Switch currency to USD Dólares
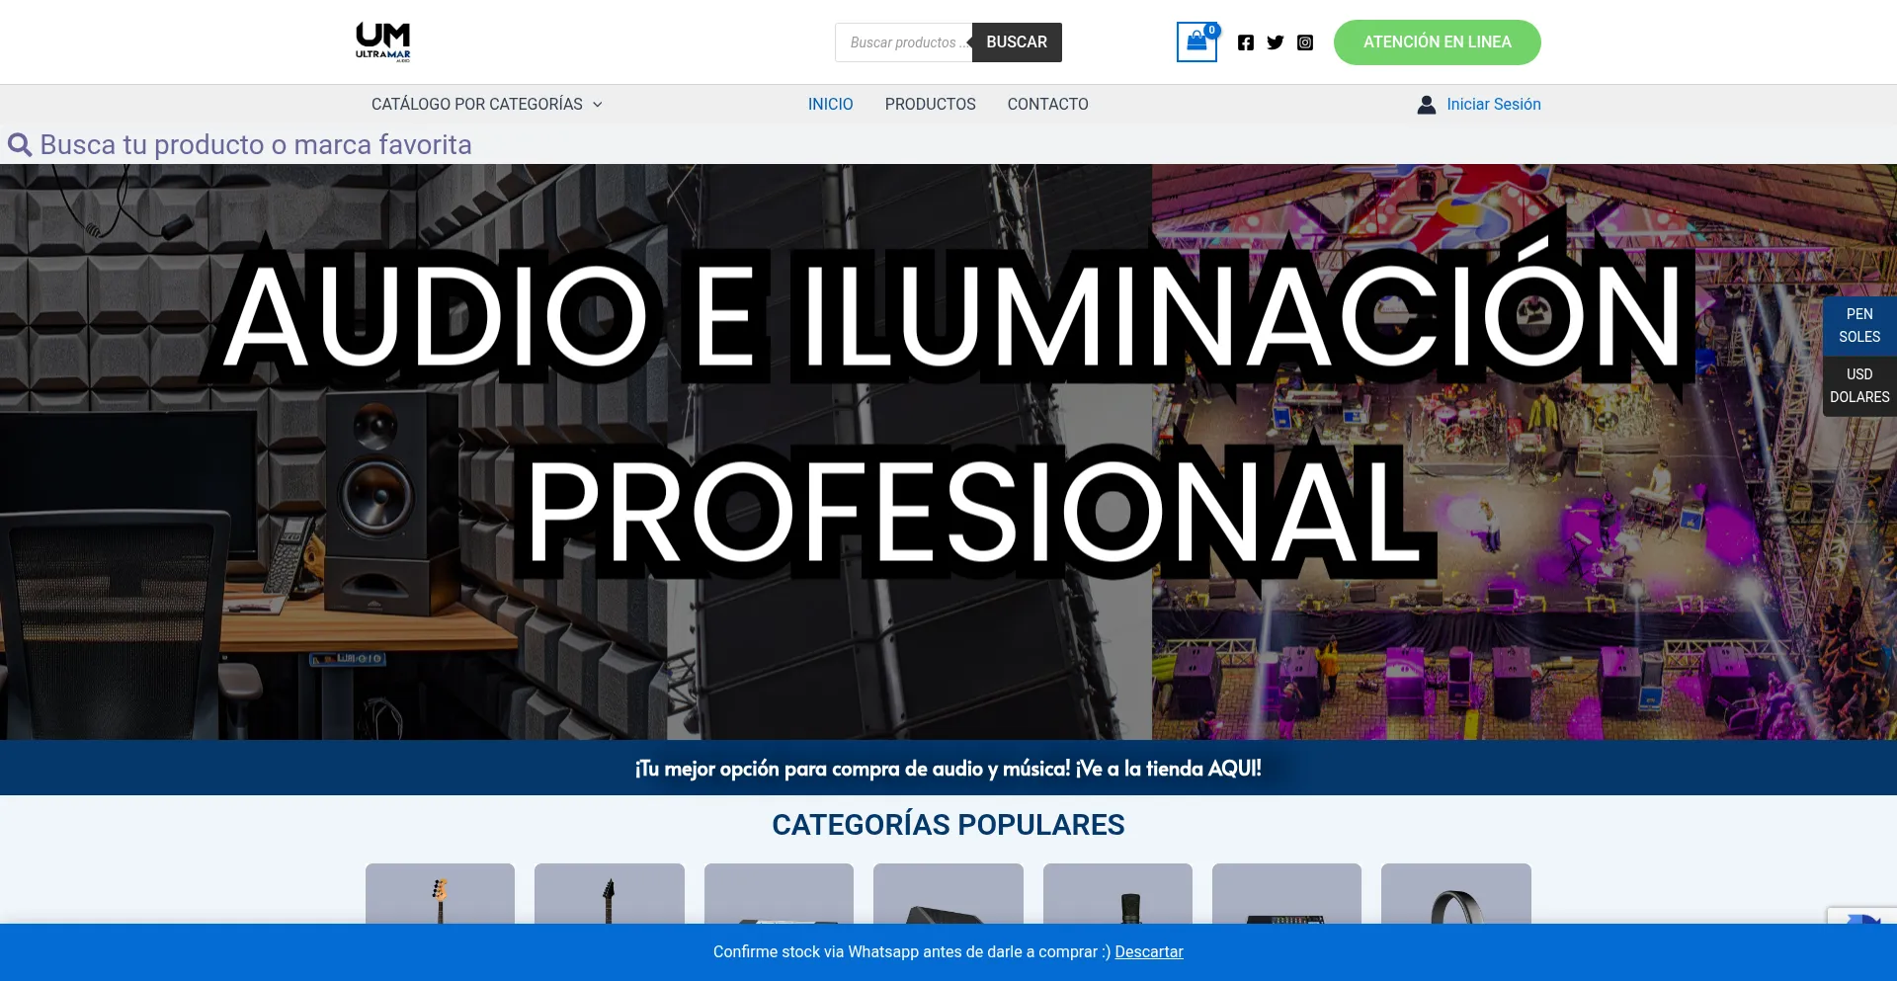The width and height of the screenshot is (1897, 981). pyautogui.click(x=1858, y=385)
